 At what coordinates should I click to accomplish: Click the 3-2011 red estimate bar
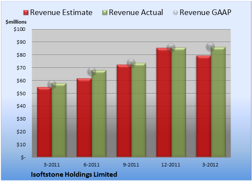[x=45, y=122]
